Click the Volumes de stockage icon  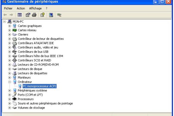point(15,108)
